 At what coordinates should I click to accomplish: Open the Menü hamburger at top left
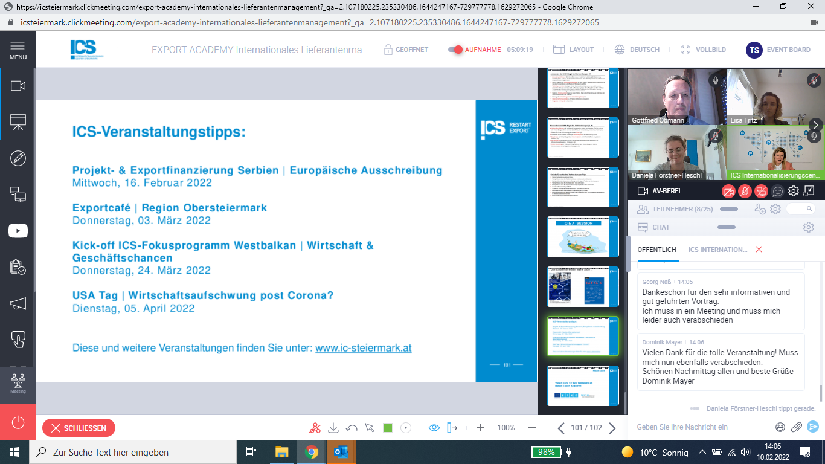18,50
